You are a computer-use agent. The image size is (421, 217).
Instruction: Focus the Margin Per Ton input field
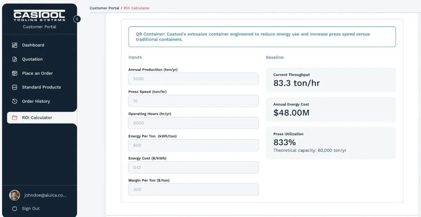tap(193, 190)
